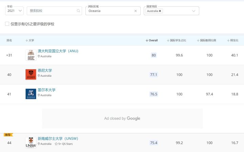The image size is (244, 152).
Task: Click the location pin in ANU row
Action: point(39,56)
